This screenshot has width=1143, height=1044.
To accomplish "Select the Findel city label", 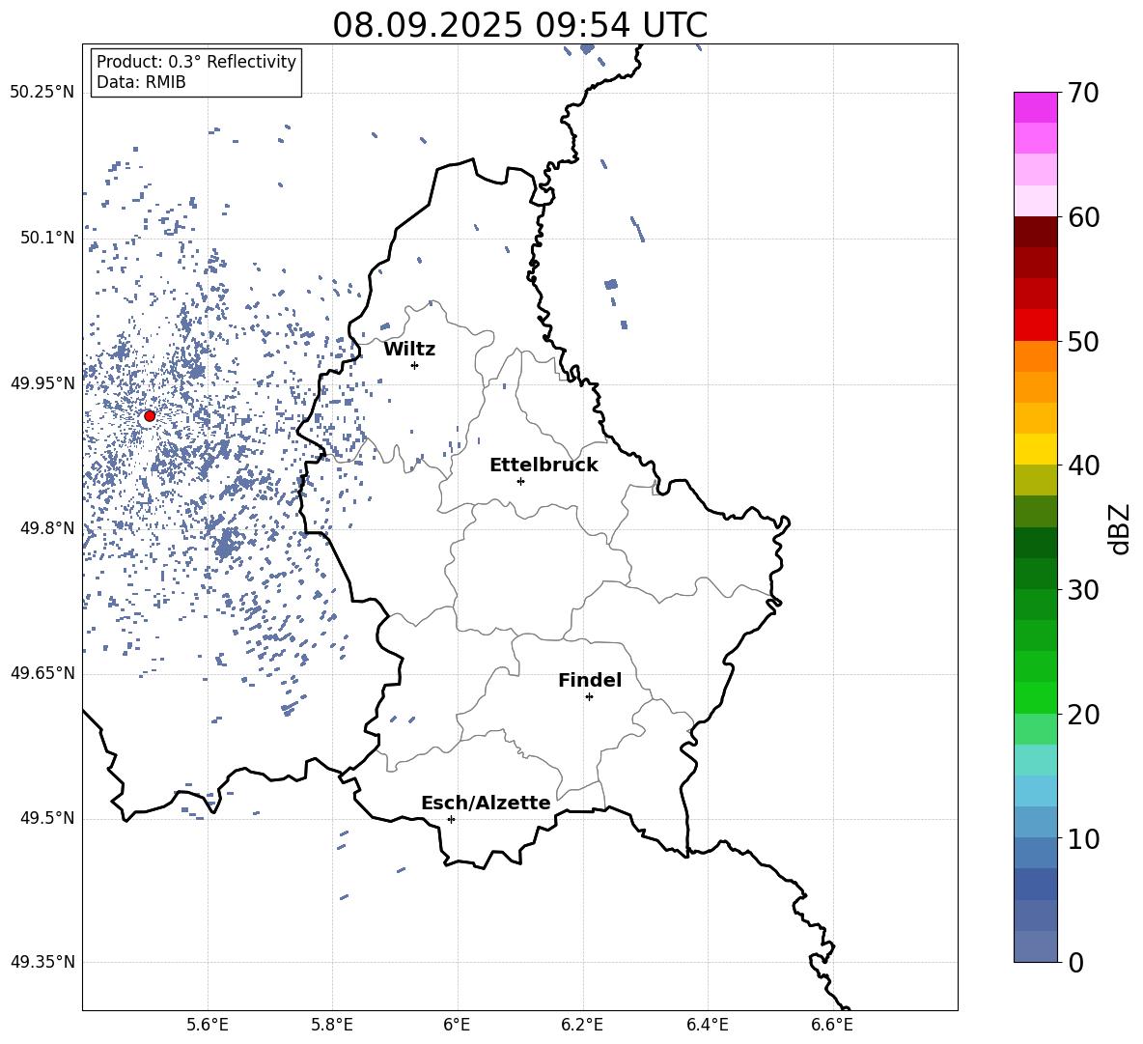I will point(590,681).
